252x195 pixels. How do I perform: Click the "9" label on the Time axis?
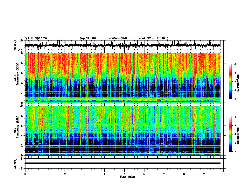[204, 174]
